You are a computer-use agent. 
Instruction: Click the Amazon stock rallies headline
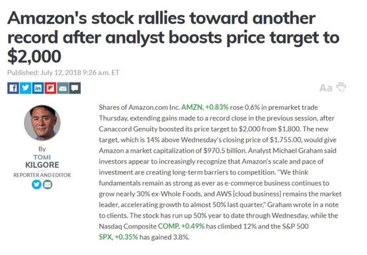click(x=173, y=37)
